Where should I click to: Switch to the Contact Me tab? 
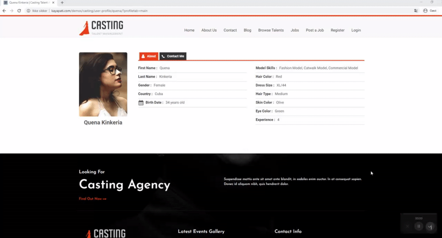coord(173,56)
